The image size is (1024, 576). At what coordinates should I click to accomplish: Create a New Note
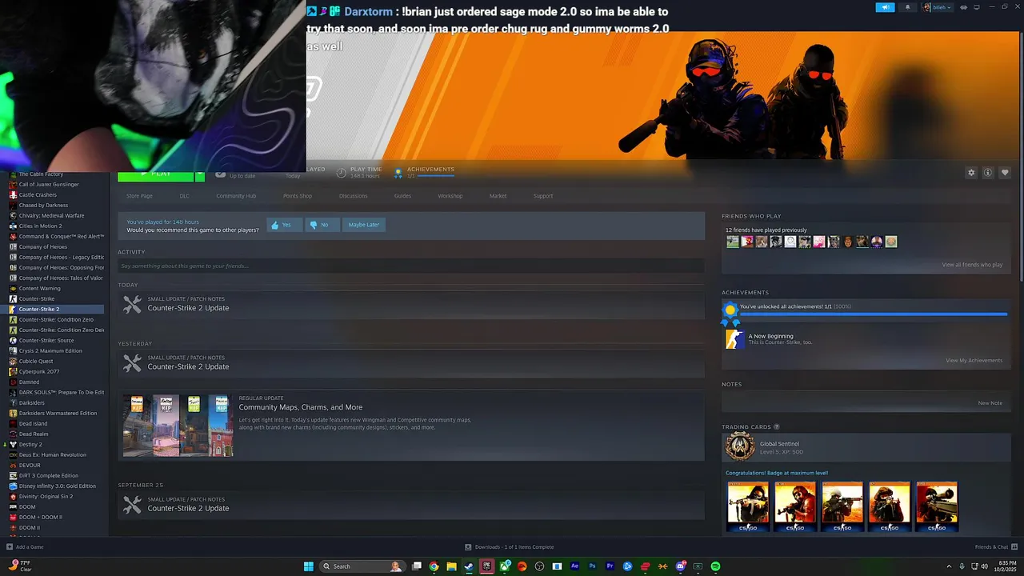[990, 403]
